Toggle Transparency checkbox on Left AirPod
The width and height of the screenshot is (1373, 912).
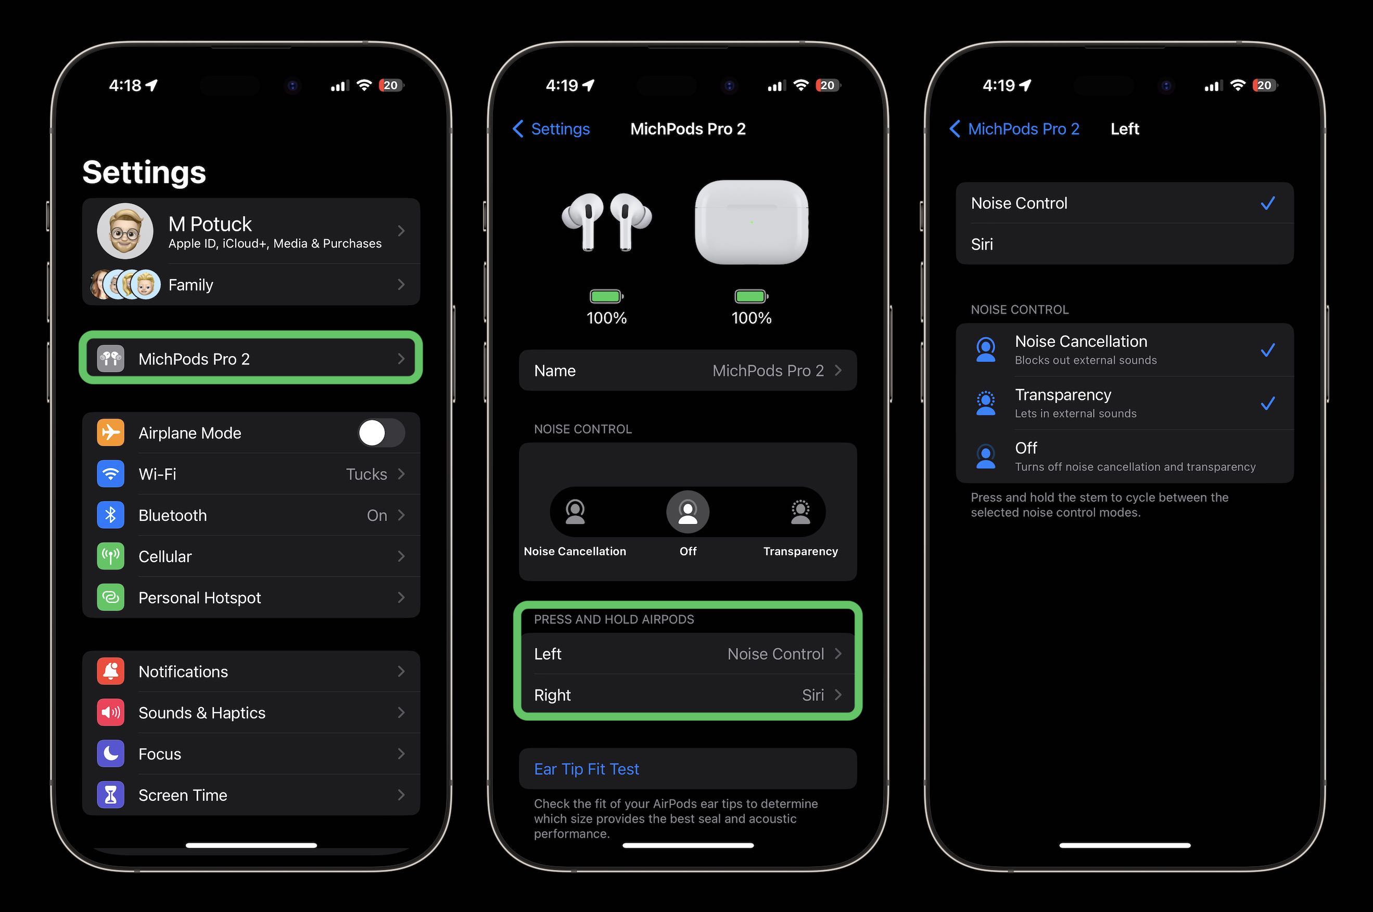[x=1121, y=403]
